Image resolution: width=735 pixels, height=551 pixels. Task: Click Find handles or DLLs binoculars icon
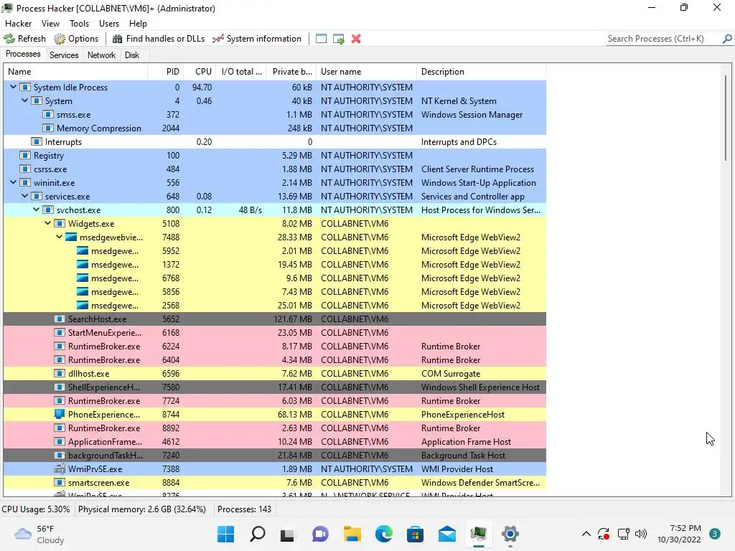118,39
